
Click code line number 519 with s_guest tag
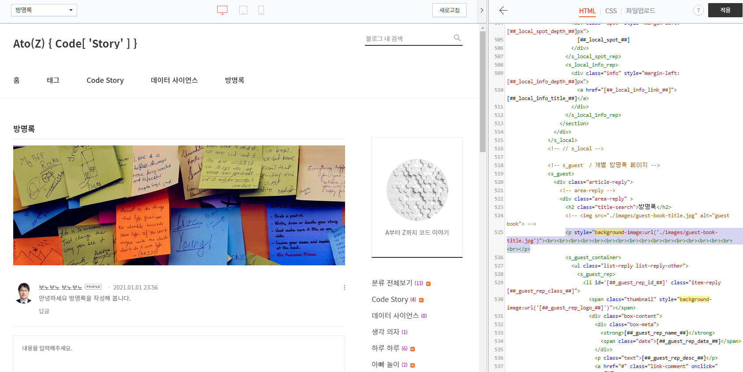pos(498,174)
